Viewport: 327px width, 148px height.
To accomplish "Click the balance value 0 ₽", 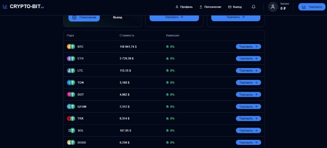I will [283, 9].
